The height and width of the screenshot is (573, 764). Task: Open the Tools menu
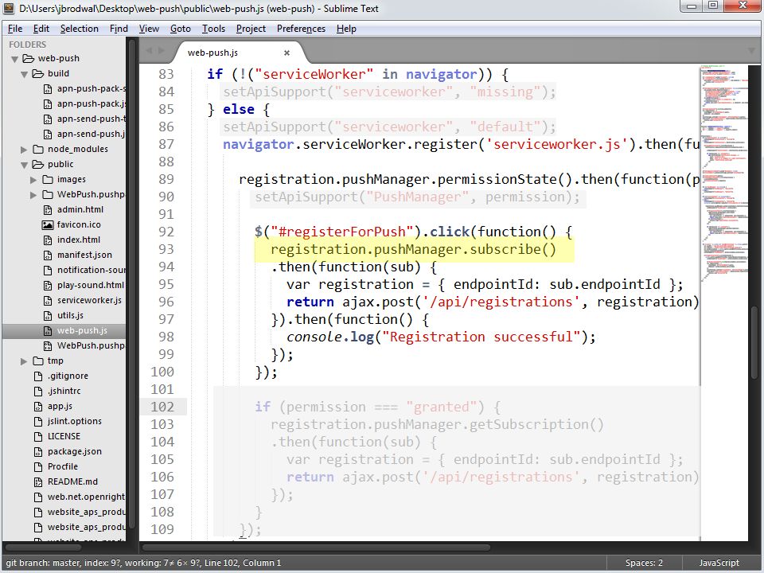(213, 29)
